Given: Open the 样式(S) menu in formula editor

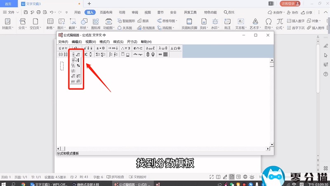Looking at the screenshot, I should tap(118, 42).
